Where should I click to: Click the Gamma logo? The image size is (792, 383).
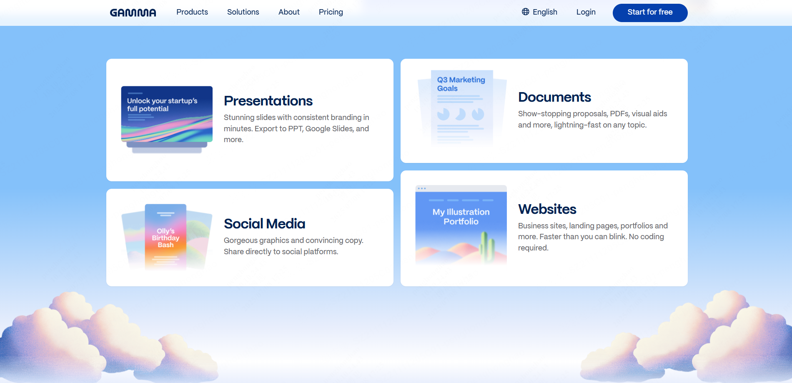pyautogui.click(x=133, y=13)
